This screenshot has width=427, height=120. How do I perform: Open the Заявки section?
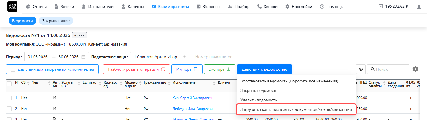pyautogui.click(x=64, y=7)
